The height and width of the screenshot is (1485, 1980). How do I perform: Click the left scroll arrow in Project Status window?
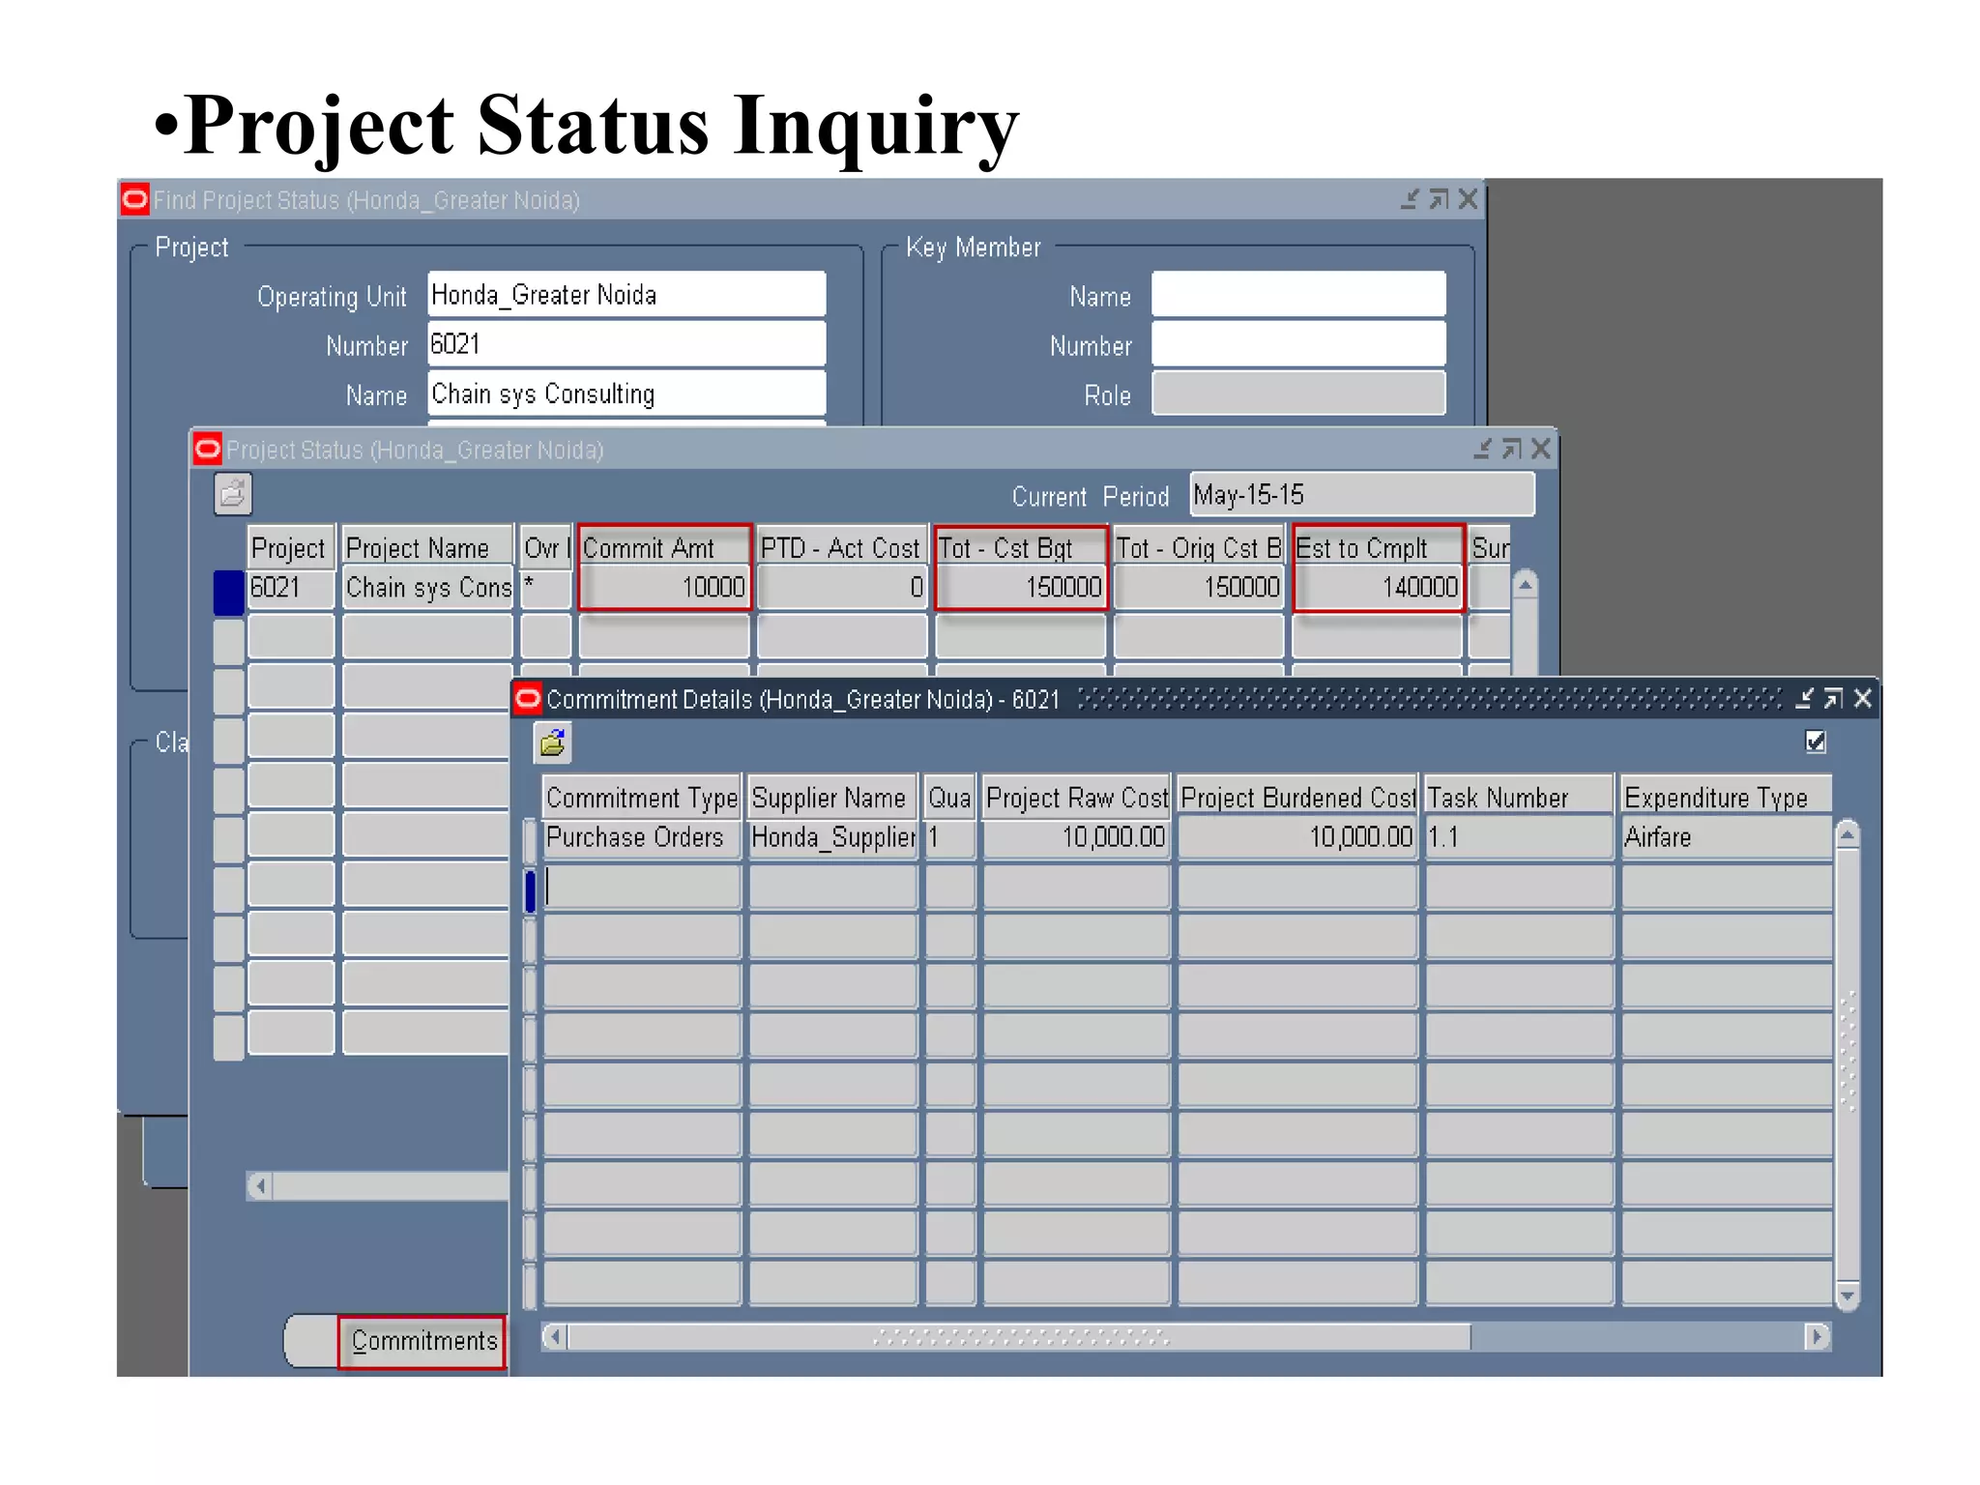(259, 1185)
